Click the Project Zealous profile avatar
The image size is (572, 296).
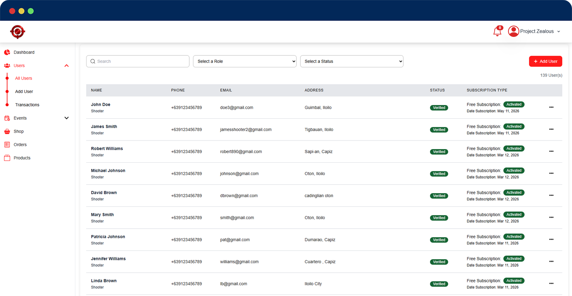click(x=513, y=31)
